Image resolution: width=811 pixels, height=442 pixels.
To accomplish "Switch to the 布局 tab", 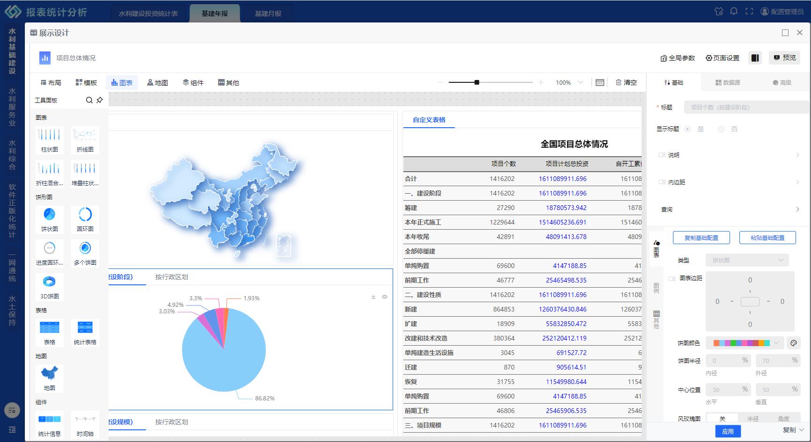I will click(51, 82).
